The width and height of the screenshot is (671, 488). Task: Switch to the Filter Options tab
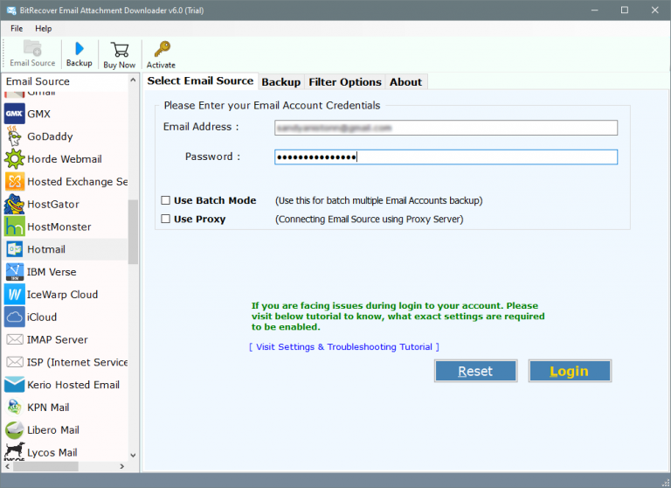pyautogui.click(x=345, y=82)
